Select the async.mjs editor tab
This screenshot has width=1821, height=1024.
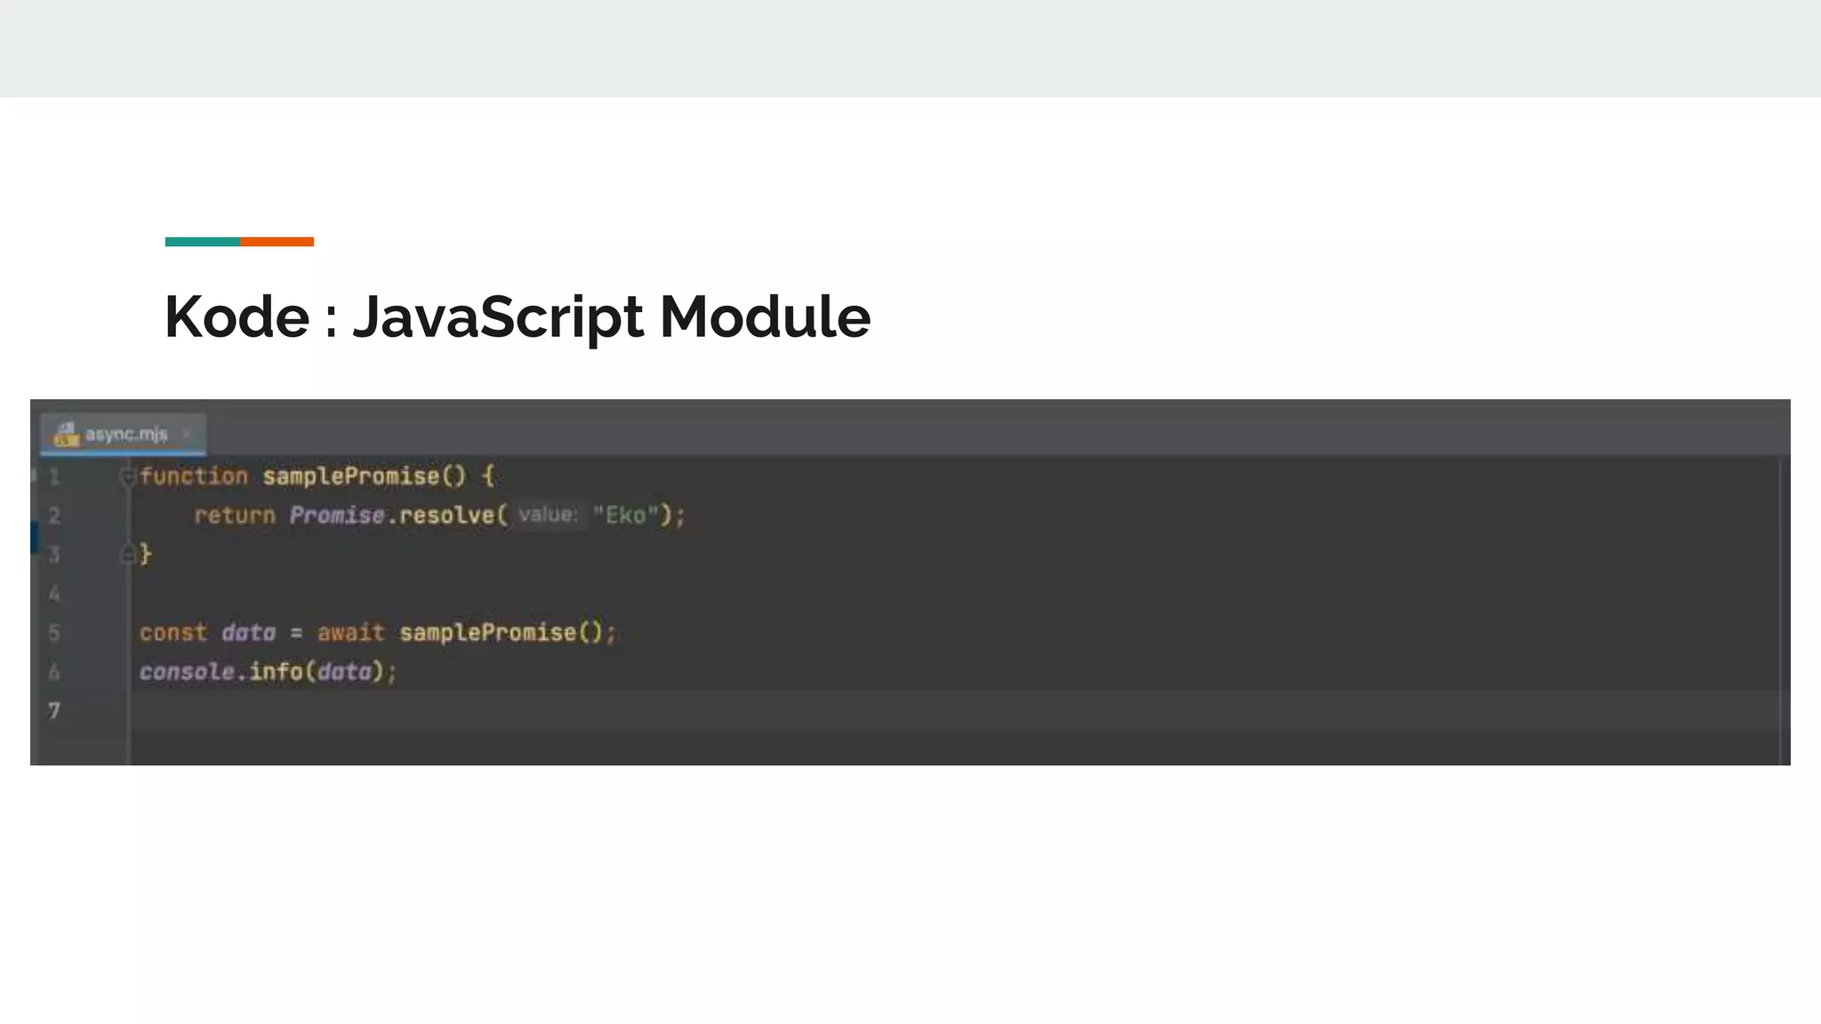point(123,434)
